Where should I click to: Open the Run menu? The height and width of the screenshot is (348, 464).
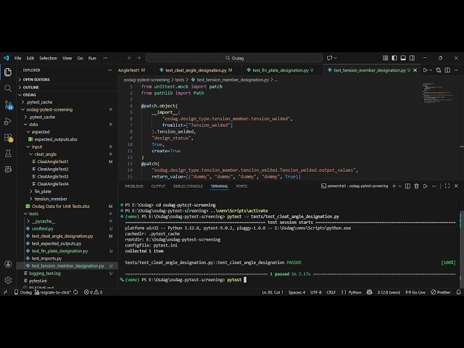click(92, 58)
